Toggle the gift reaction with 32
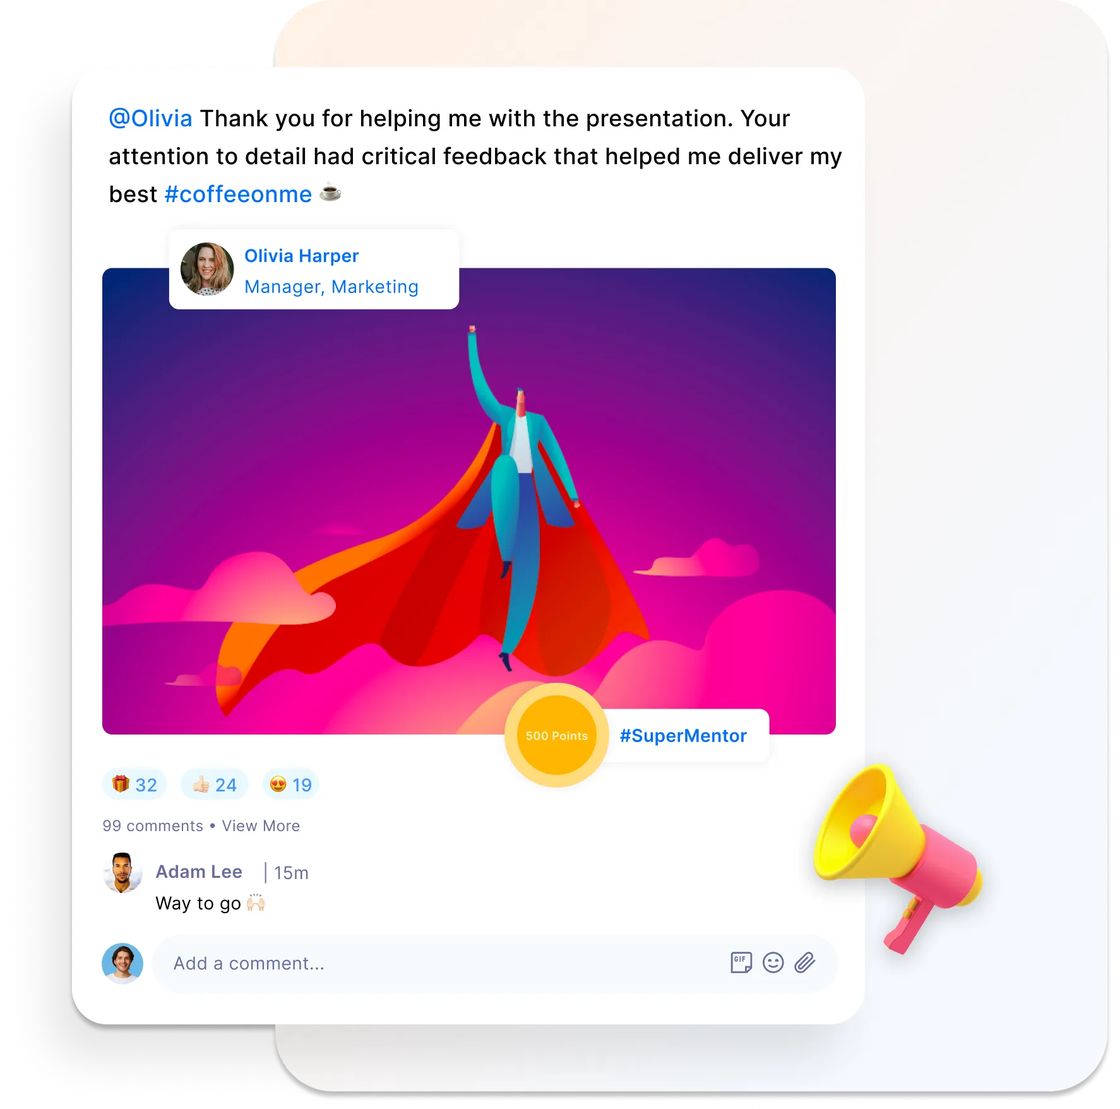 [134, 784]
